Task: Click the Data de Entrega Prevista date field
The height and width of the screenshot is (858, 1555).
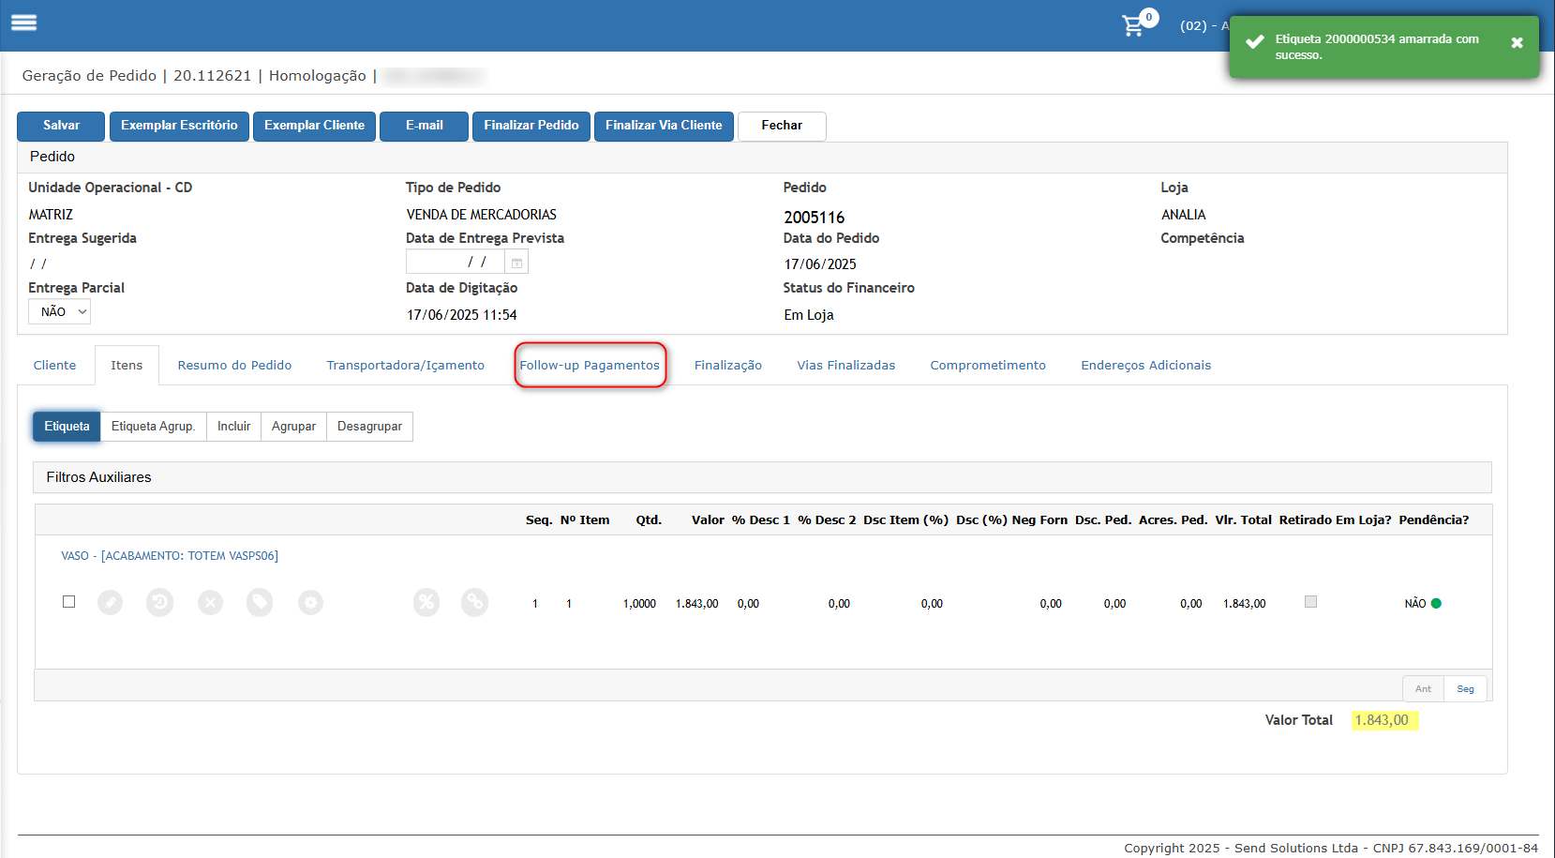Action: click(456, 263)
